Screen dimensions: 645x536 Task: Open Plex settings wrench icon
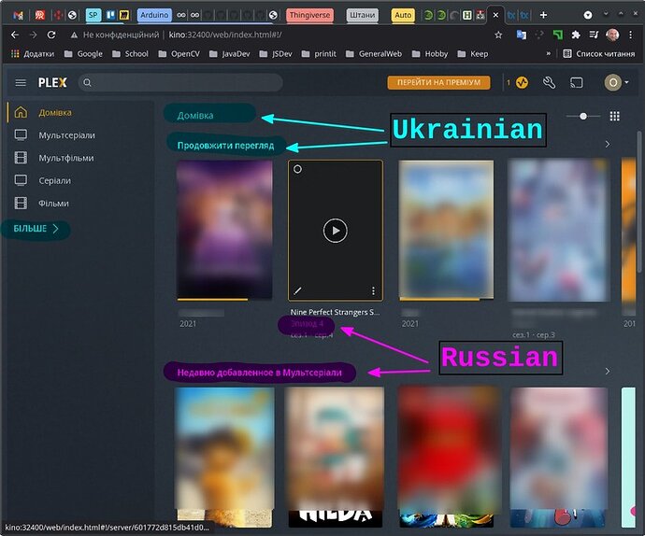549,83
